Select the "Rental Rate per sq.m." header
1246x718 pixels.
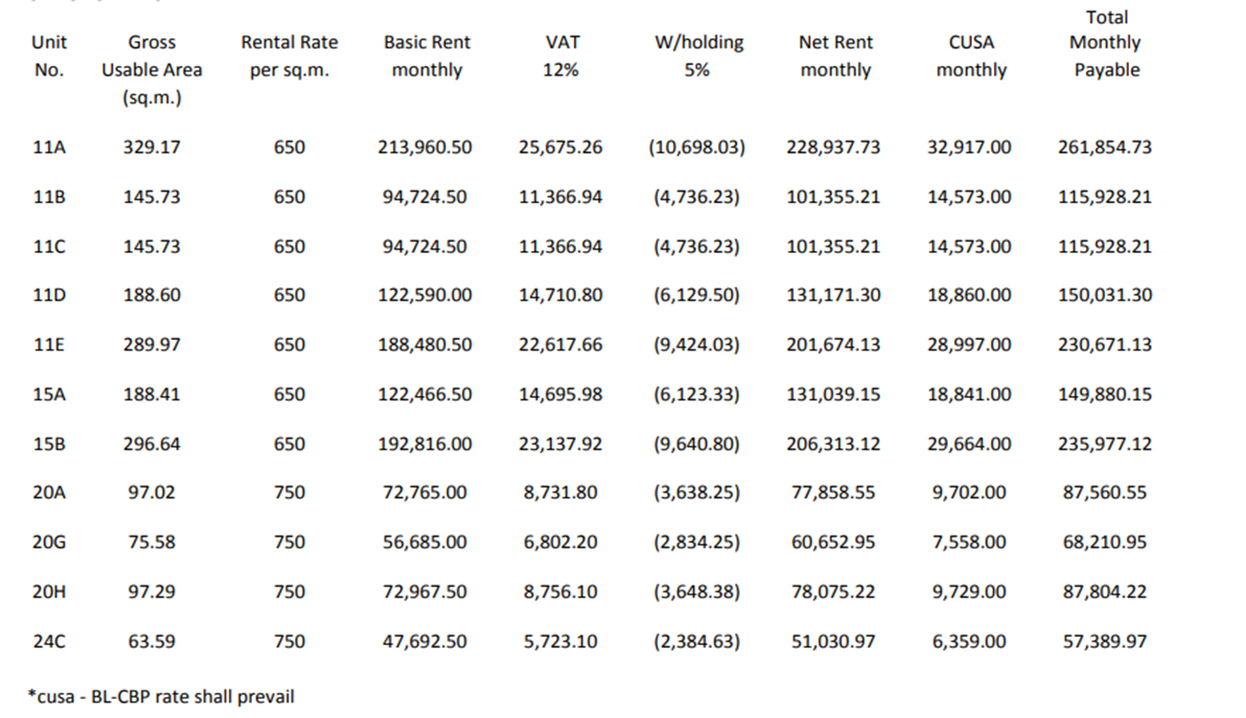[x=289, y=56]
